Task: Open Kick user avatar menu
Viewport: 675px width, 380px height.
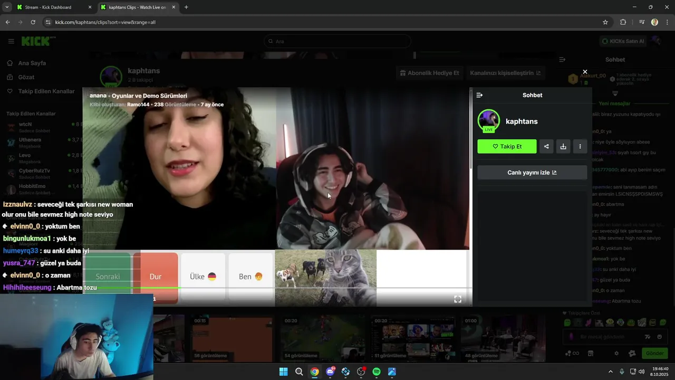Action: (657, 41)
